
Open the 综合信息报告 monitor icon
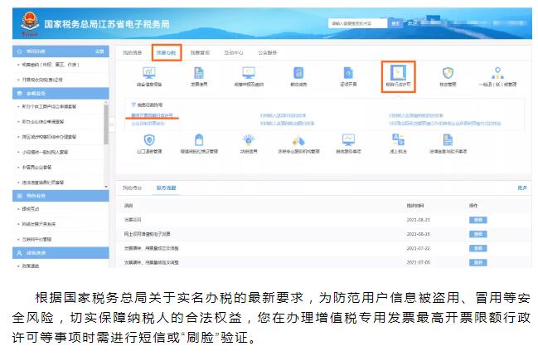(149, 73)
